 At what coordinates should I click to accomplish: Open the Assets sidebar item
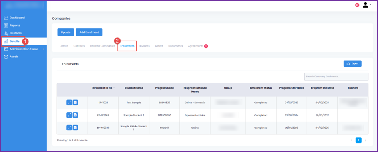[x=11, y=57]
